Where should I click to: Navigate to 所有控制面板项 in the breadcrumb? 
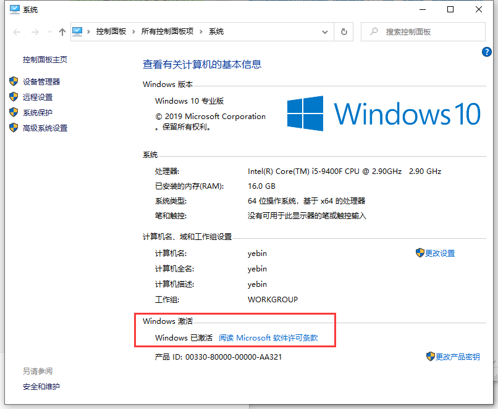click(x=167, y=31)
